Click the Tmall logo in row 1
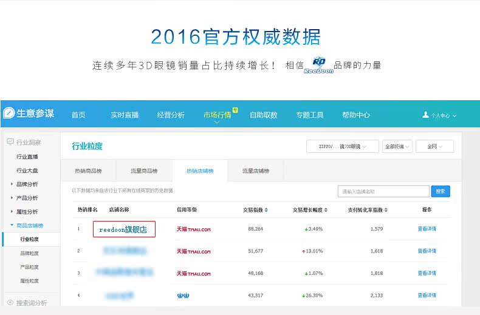Screen dimensions: 480x315 click(193, 229)
